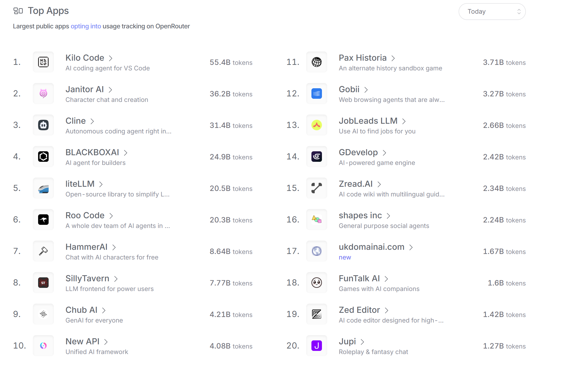Click the FunTalk AI panda face icon
Screen dimensions: 585x374
click(x=317, y=283)
